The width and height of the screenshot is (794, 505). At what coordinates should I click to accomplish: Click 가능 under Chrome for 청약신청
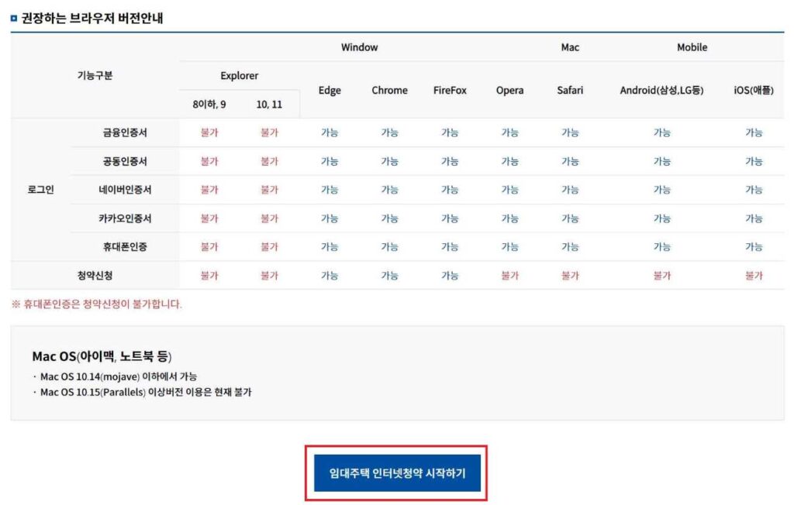click(388, 274)
